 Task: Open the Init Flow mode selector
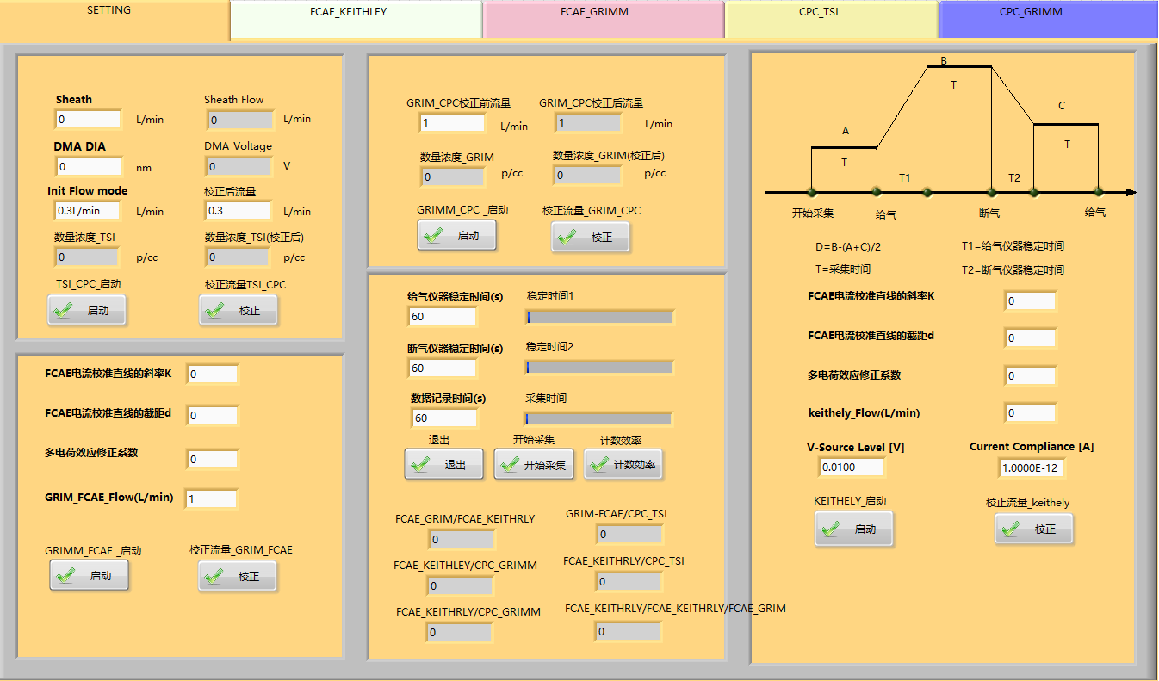click(88, 211)
